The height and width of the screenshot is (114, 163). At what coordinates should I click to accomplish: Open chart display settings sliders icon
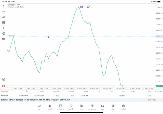click(x=4, y=22)
